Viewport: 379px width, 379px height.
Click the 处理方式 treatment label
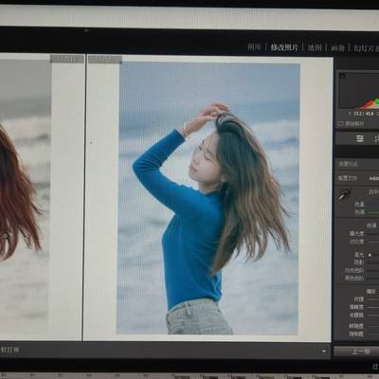pyautogui.click(x=348, y=164)
